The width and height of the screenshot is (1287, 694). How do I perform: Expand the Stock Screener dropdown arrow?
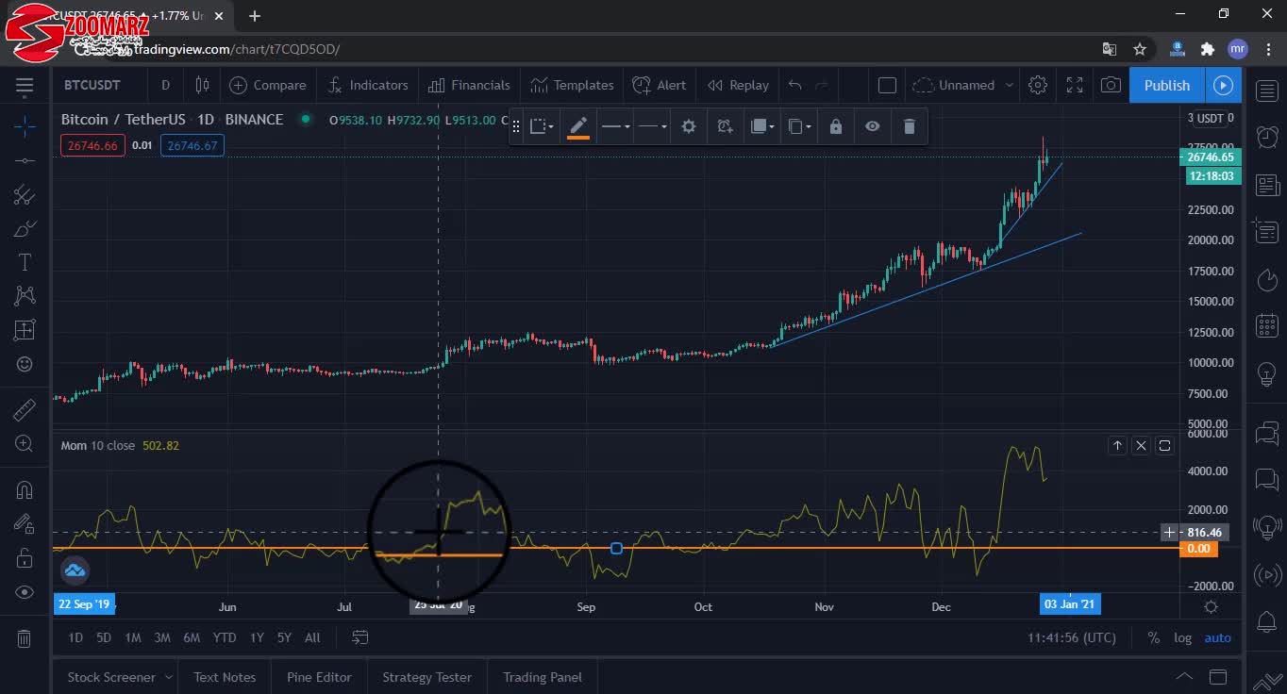point(169,677)
